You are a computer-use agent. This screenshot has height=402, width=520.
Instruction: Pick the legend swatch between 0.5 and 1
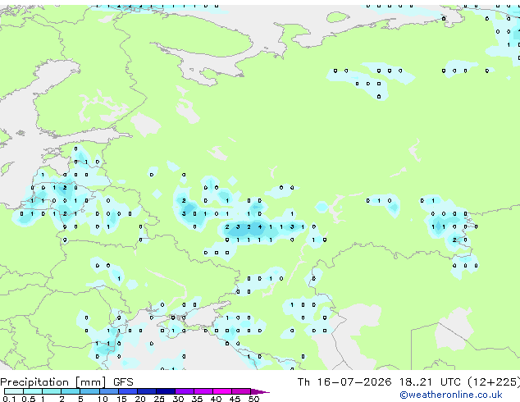[x=33, y=391]
